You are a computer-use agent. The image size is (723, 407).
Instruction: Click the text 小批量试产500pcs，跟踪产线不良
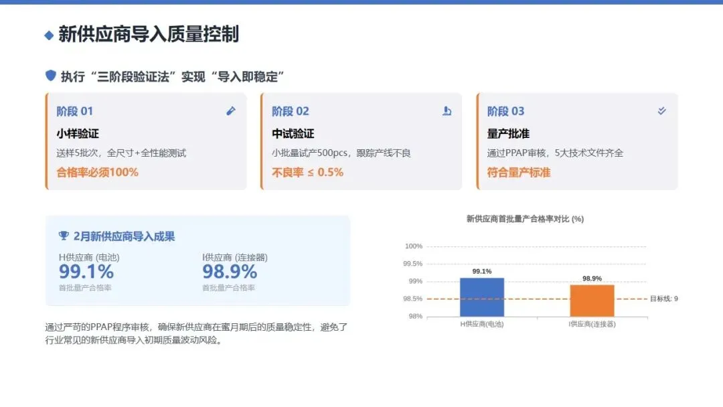(x=341, y=153)
